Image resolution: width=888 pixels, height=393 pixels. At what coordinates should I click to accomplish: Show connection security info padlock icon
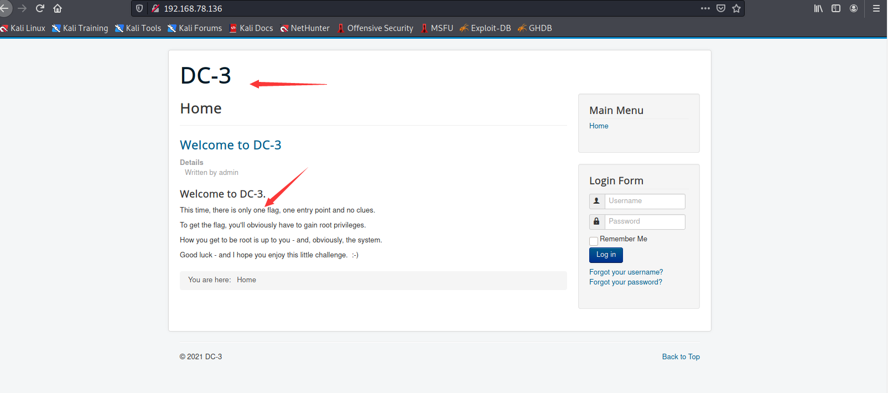tap(155, 8)
